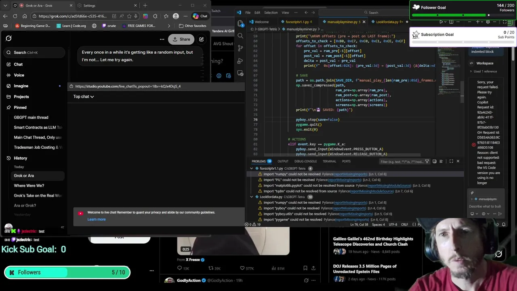Viewport: 517px width, 291px height.
Task: Collapse fuvscriptv1.1.py problems group
Action: point(252,169)
